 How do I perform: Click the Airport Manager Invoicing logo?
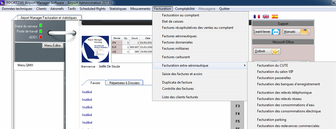pos(95,49)
